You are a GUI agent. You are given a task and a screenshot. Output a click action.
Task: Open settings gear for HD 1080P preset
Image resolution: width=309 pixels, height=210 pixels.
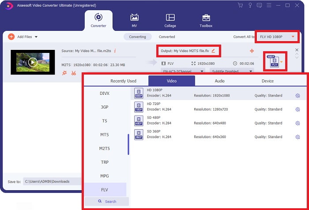pyautogui.click(x=298, y=96)
